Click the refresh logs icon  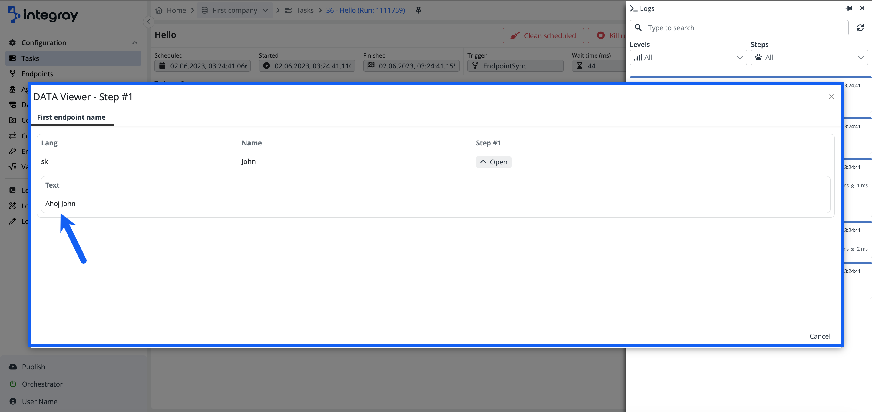(x=860, y=28)
